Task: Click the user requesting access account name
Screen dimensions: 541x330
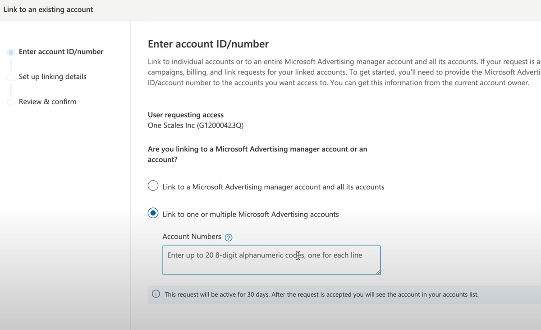Action: [x=195, y=125]
